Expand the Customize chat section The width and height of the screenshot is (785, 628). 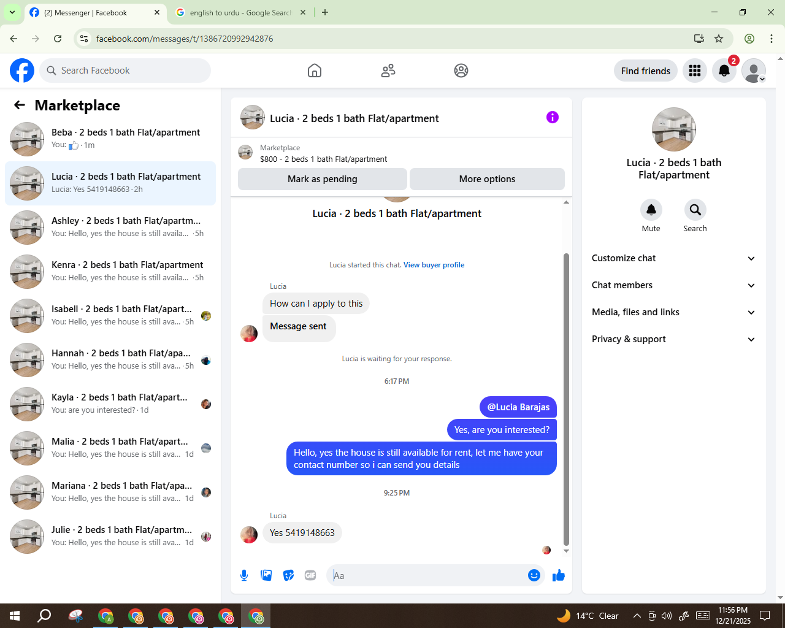point(674,258)
